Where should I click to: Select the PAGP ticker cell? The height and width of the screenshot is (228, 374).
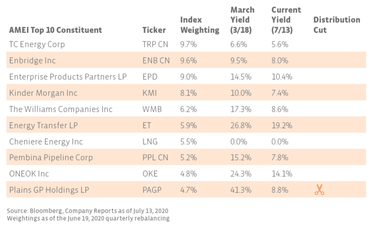152,190
